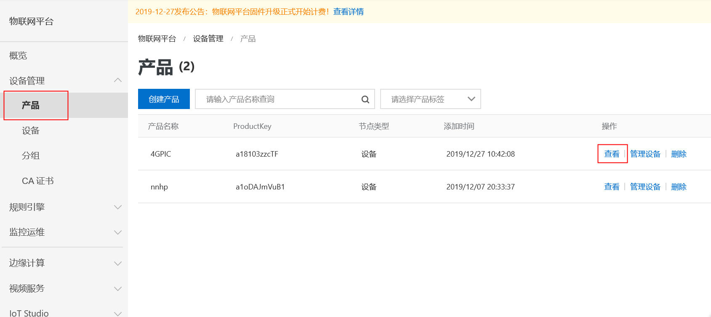Click 查看 for product 4GPIC

[x=612, y=154]
